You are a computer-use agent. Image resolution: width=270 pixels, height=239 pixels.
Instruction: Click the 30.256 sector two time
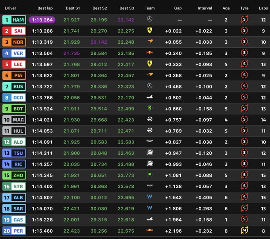99,231
